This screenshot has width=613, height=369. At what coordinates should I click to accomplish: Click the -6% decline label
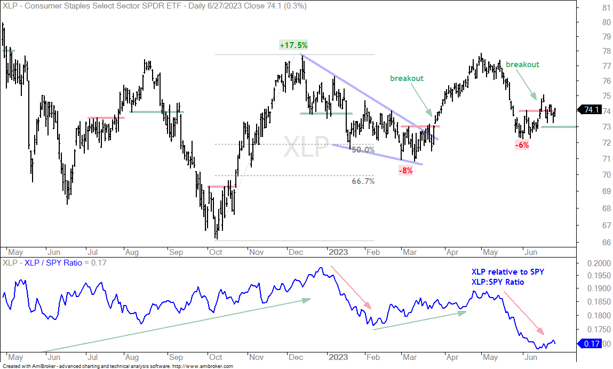pos(522,145)
